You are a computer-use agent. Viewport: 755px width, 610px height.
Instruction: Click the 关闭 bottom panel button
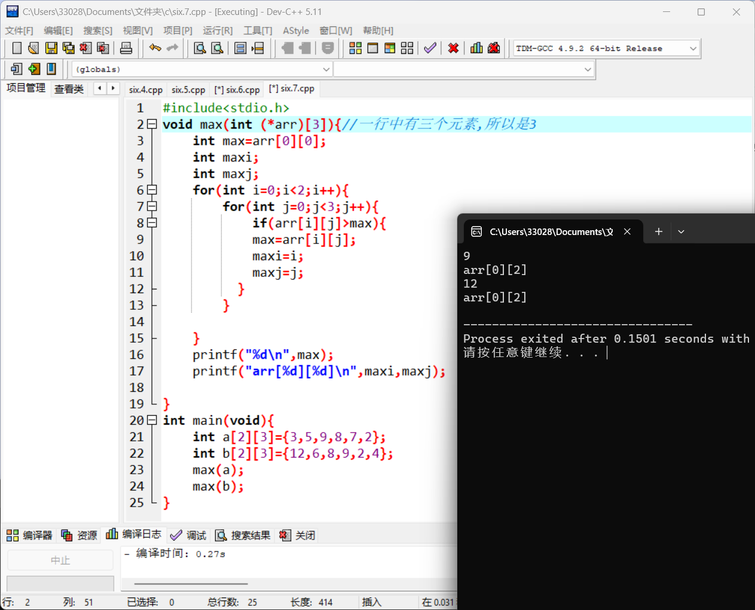click(x=297, y=535)
